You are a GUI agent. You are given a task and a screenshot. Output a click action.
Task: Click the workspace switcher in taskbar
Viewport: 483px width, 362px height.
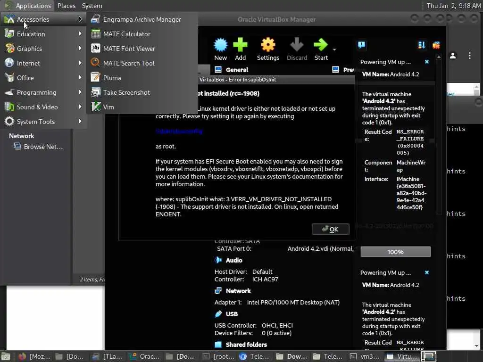click(x=428, y=356)
